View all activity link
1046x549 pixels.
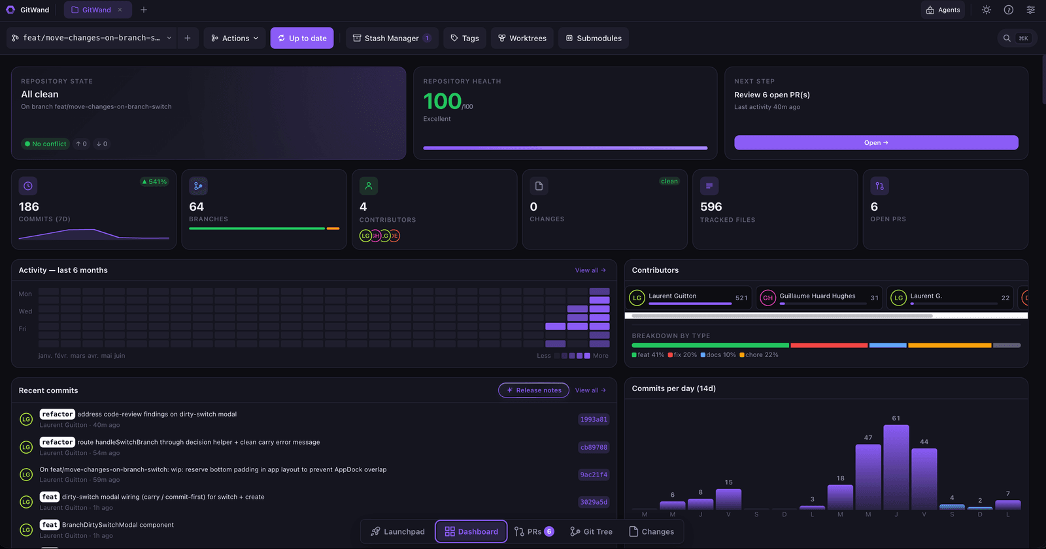pyautogui.click(x=590, y=270)
